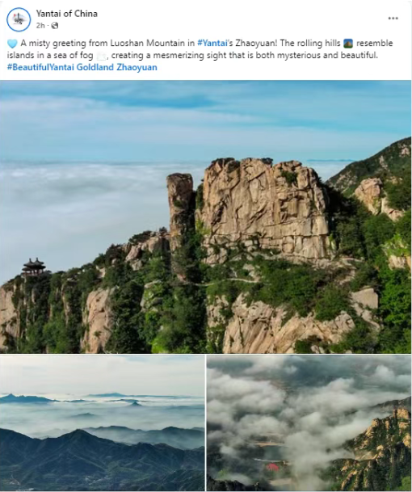Click the blue heart emoji

click(12, 44)
